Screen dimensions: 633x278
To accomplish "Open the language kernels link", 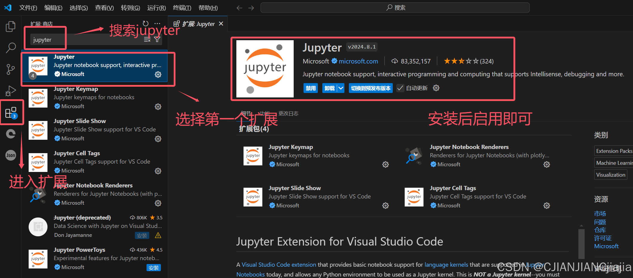I will tap(446, 265).
